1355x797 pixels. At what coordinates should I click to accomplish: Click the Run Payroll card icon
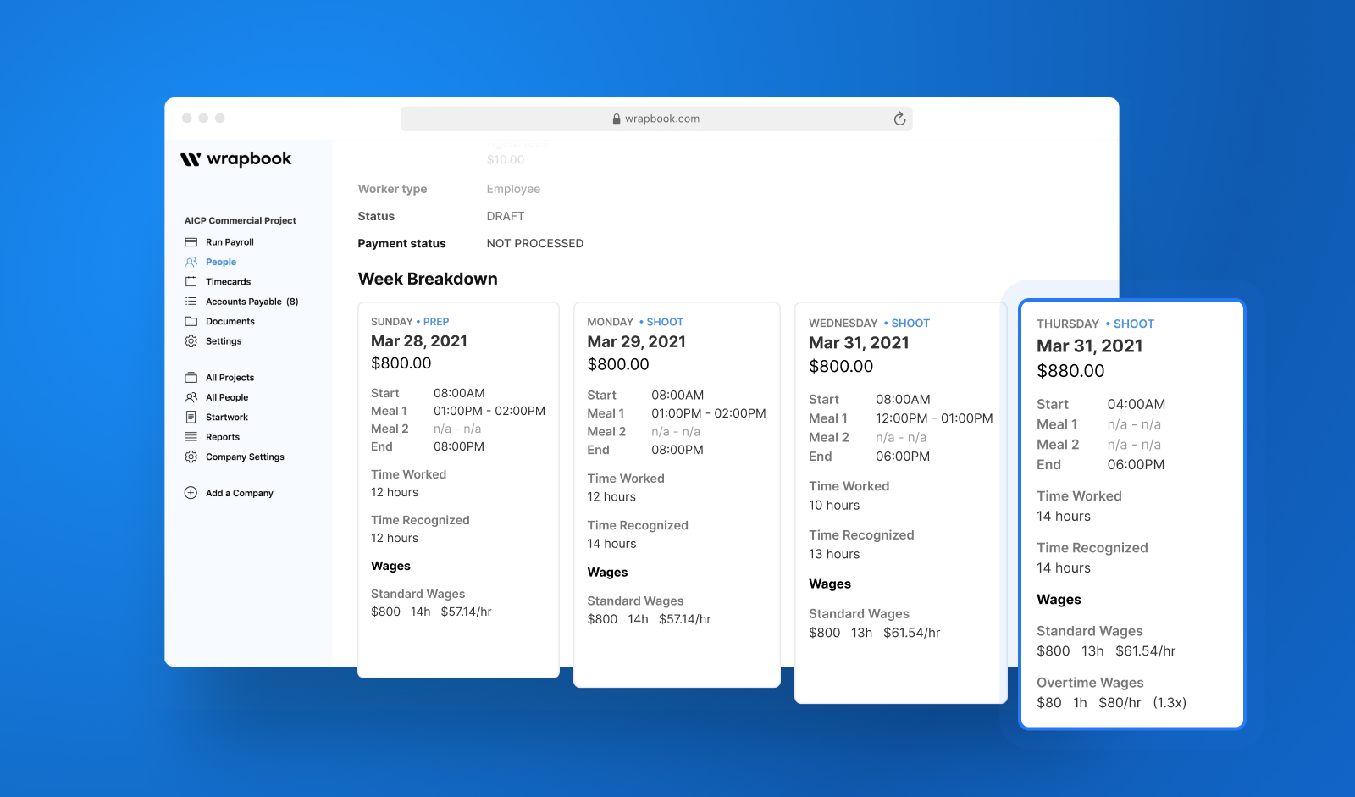coord(191,242)
